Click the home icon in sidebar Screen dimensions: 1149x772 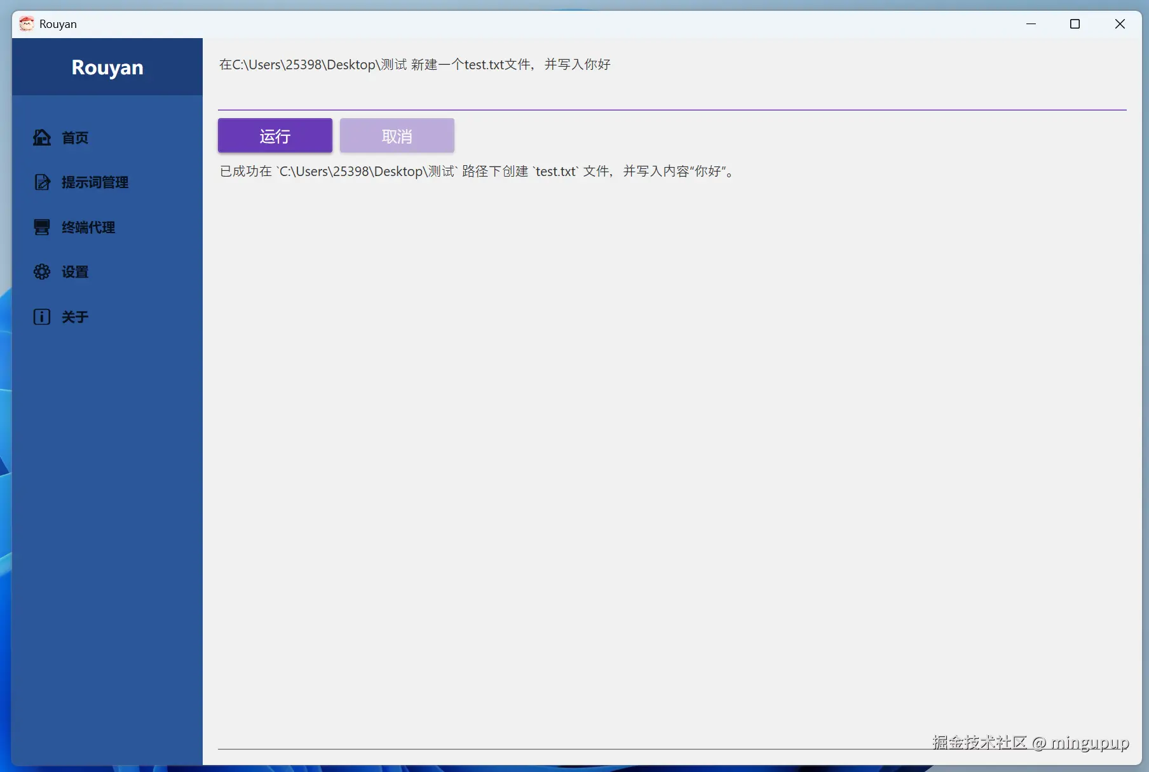(42, 137)
